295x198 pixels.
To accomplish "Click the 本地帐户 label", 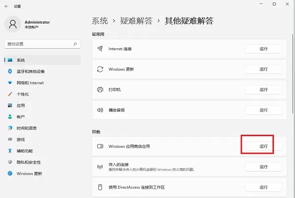I will click(x=31, y=27).
